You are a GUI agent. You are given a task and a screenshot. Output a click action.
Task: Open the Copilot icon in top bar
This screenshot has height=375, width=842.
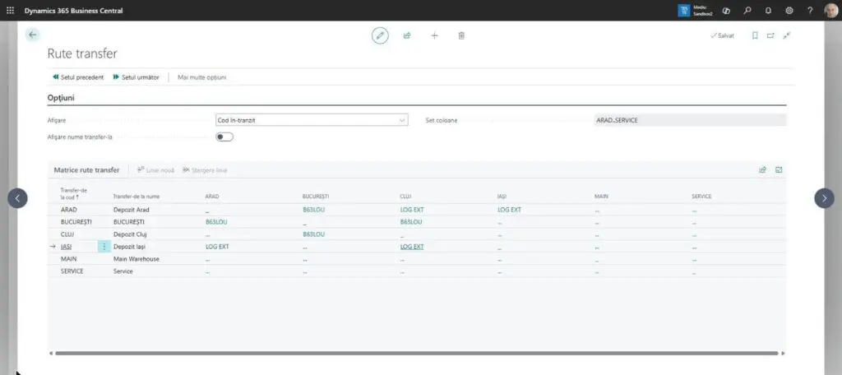[726, 10]
